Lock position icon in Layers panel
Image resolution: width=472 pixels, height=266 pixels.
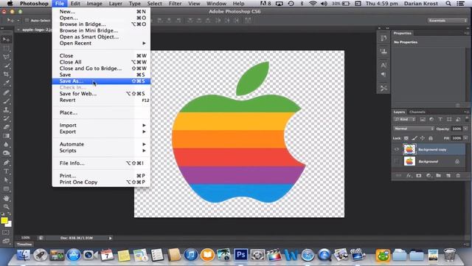(423, 138)
